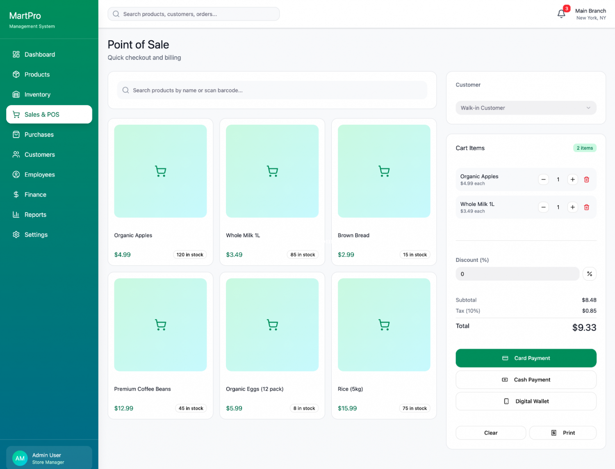This screenshot has width=615, height=469.
Task: Expand the Walk-in Customer dropdown
Action: (x=526, y=108)
